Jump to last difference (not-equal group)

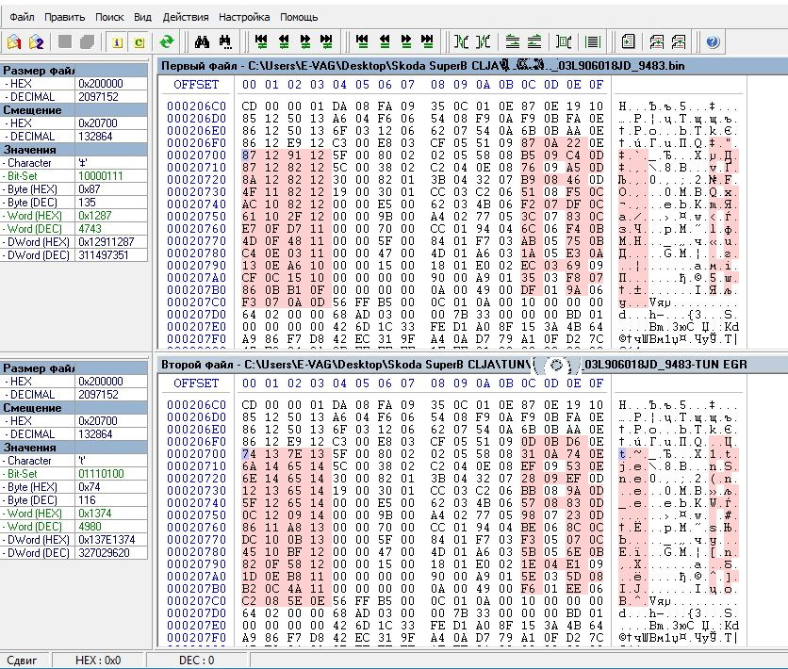click(x=327, y=41)
